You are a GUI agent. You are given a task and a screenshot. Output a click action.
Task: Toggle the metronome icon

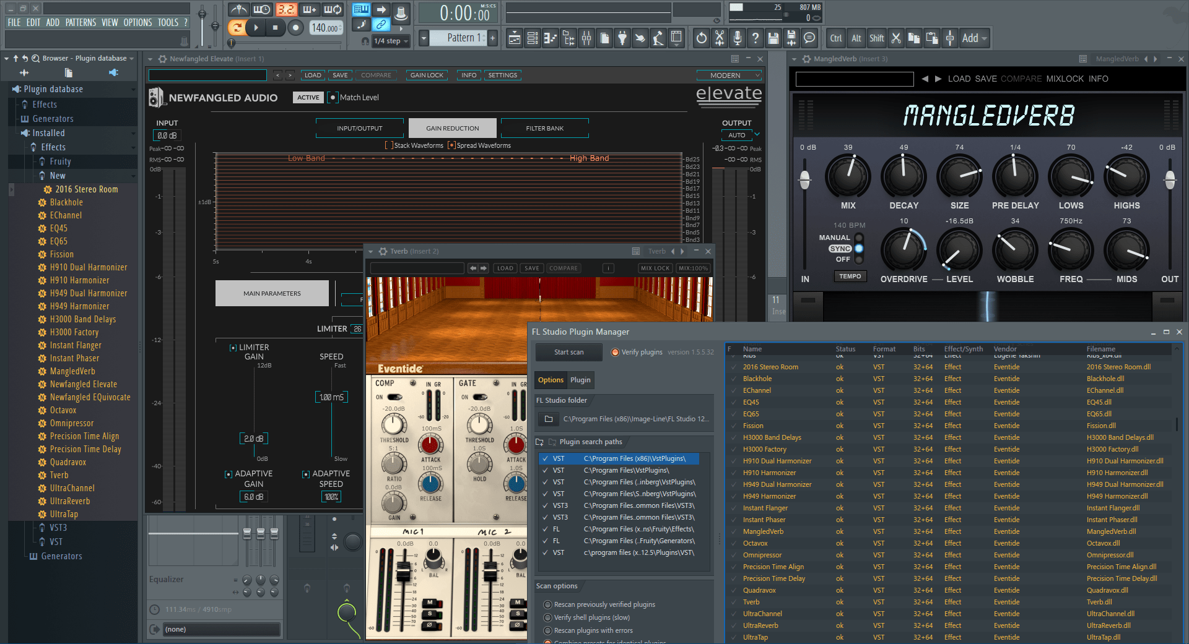[238, 9]
